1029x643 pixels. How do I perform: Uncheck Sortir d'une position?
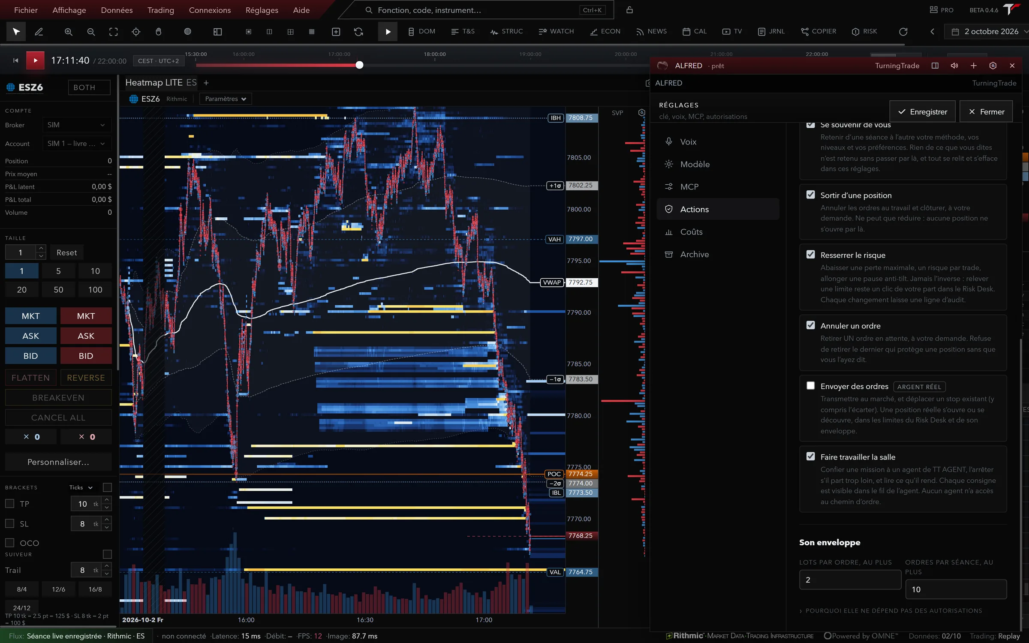810,195
